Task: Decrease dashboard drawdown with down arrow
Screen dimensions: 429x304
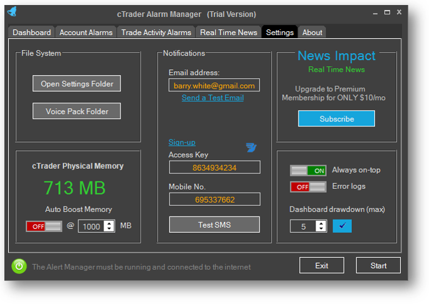Action: (x=321, y=229)
